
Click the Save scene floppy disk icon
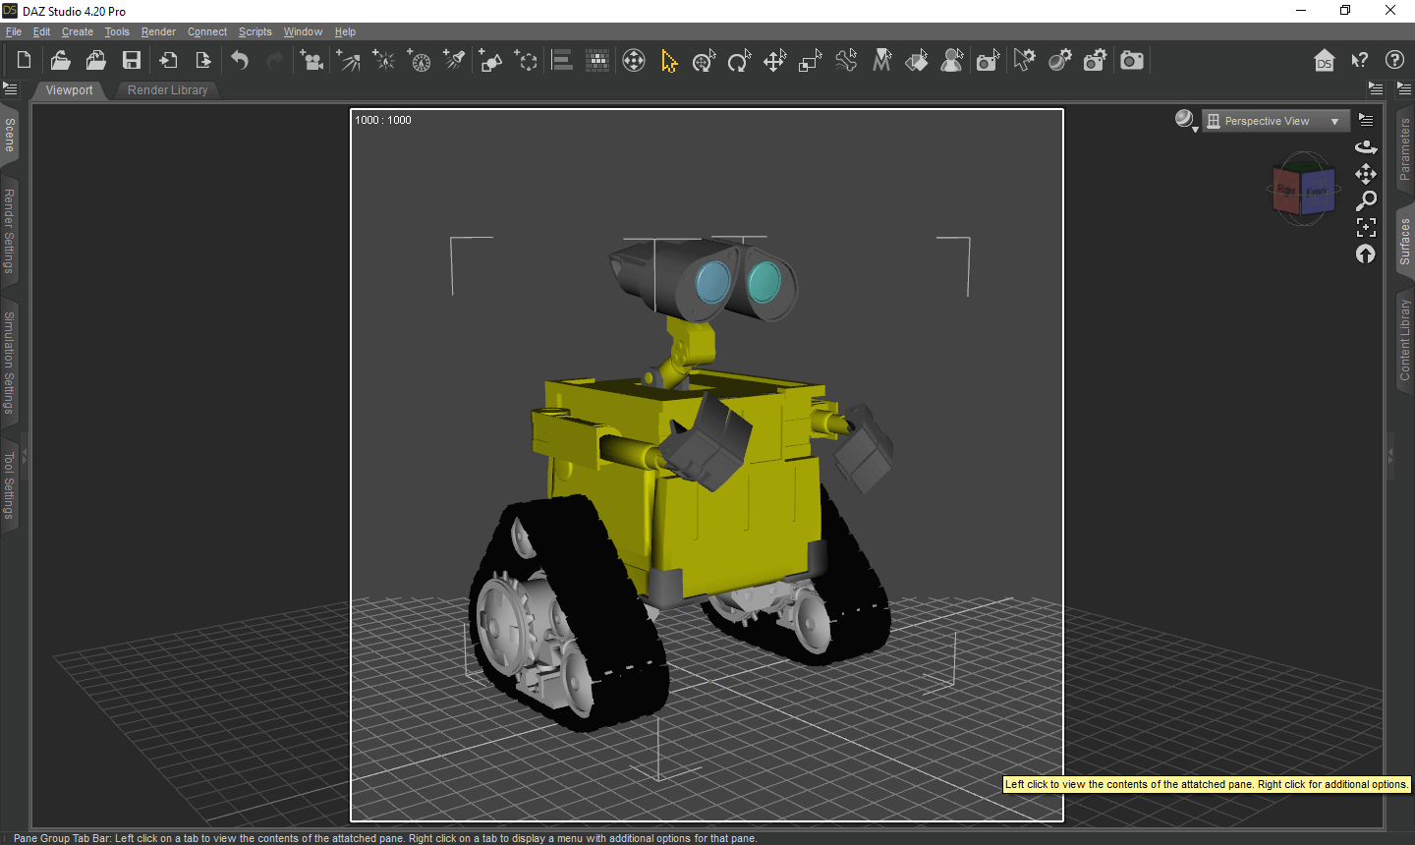pyautogui.click(x=132, y=61)
